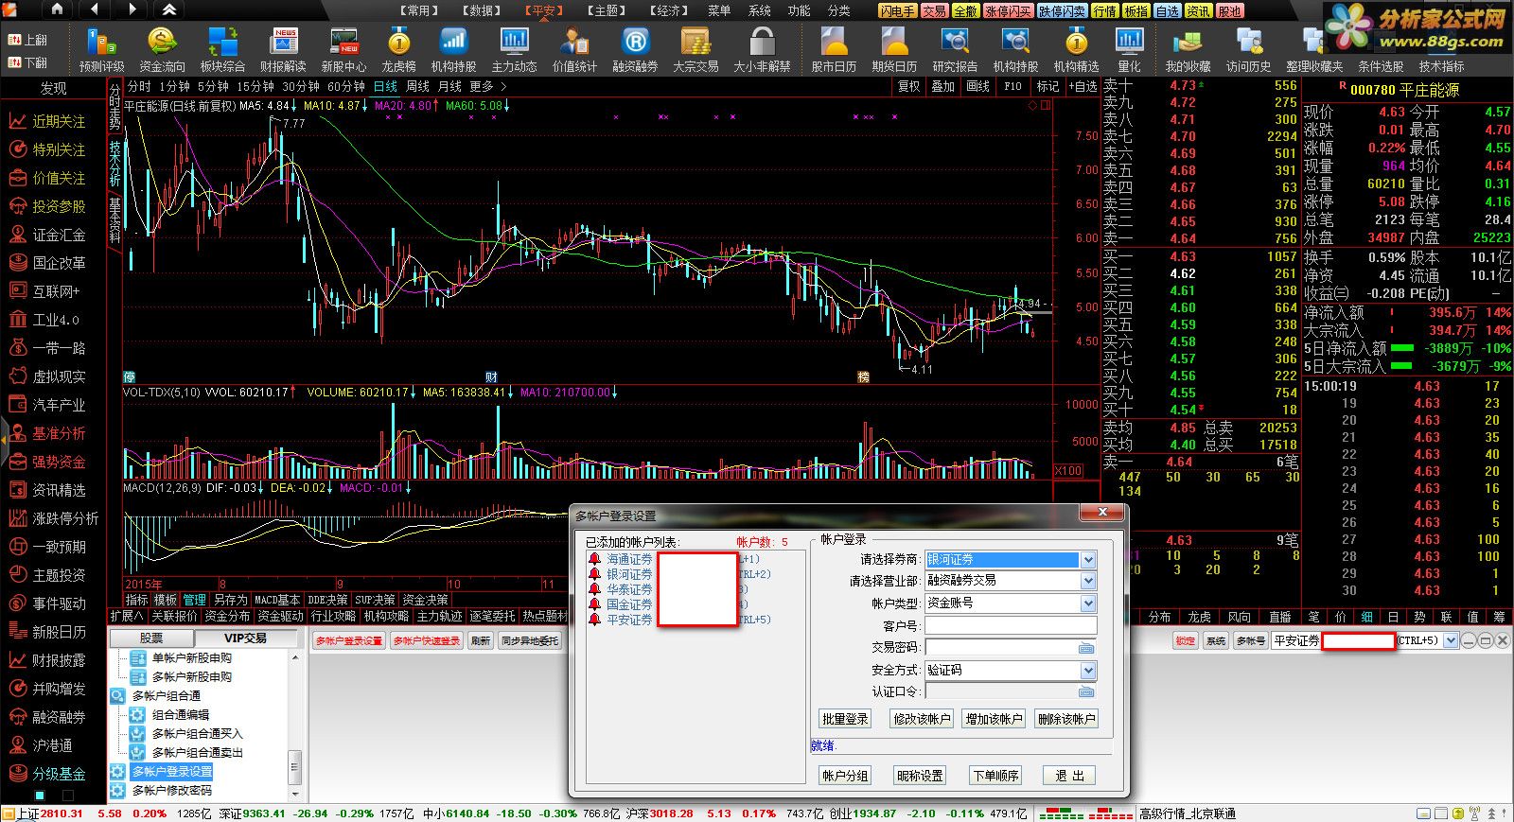Navigate back with the left arrow
The height and width of the screenshot is (822, 1514).
pyautogui.click(x=95, y=9)
